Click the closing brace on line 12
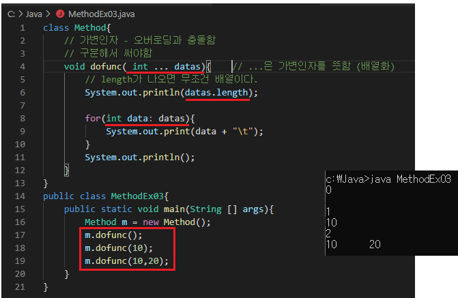Viewport: 458px width, 298px height. pos(67,170)
